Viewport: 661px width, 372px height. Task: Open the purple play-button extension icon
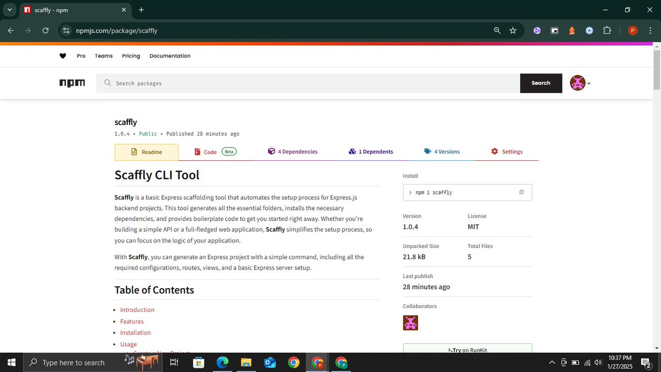click(537, 31)
